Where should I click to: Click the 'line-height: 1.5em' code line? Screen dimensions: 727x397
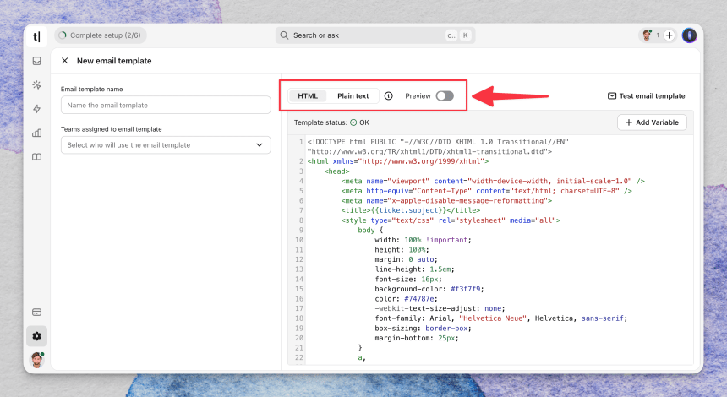pos(414,269)
